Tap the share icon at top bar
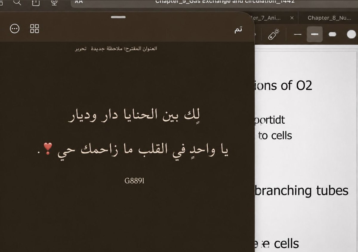Viewport: 358px width, 252px height. [x=36, y=2]
